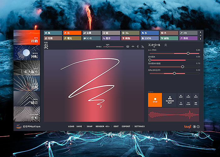The height and width of the screenshot is (157, 220).
Task: Click the RANDOM PLAY button
Action: pyautogui.click(x=170, y=100)
